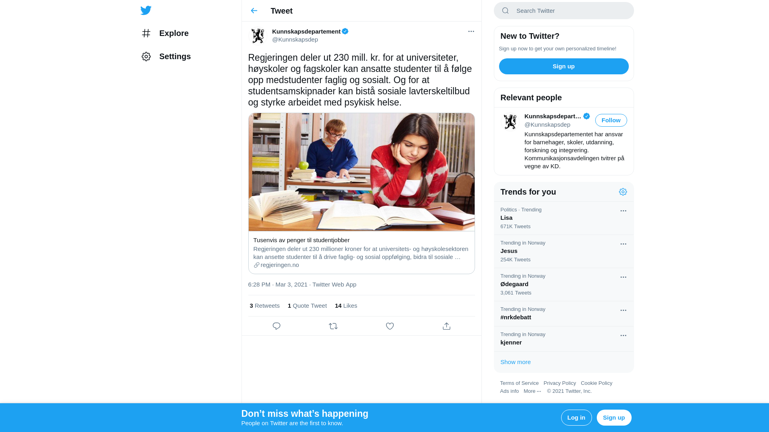Viewport: 769px width, 432px height.
Task: Open Trends settings gear icon
Action: (623, 192)
